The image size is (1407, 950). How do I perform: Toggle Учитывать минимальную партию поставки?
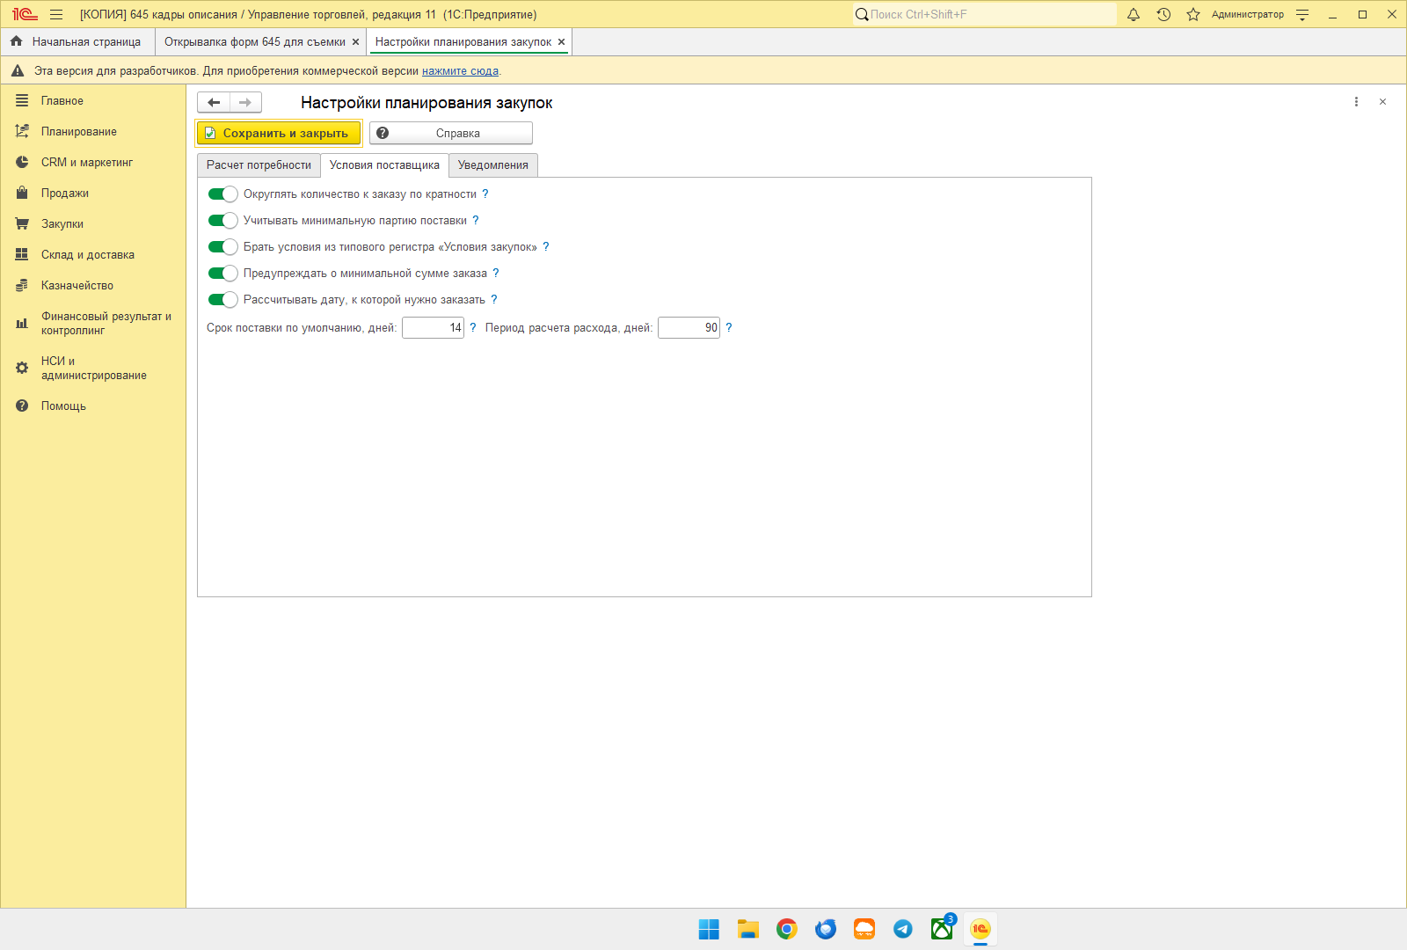(x=222, y=221)
